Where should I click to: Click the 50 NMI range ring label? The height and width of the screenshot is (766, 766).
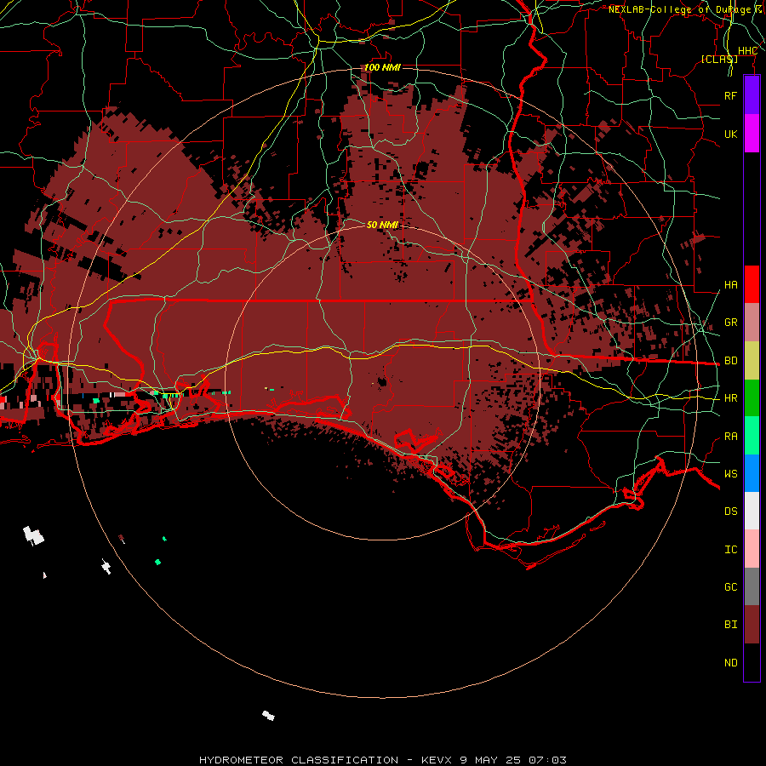point(382,225)
